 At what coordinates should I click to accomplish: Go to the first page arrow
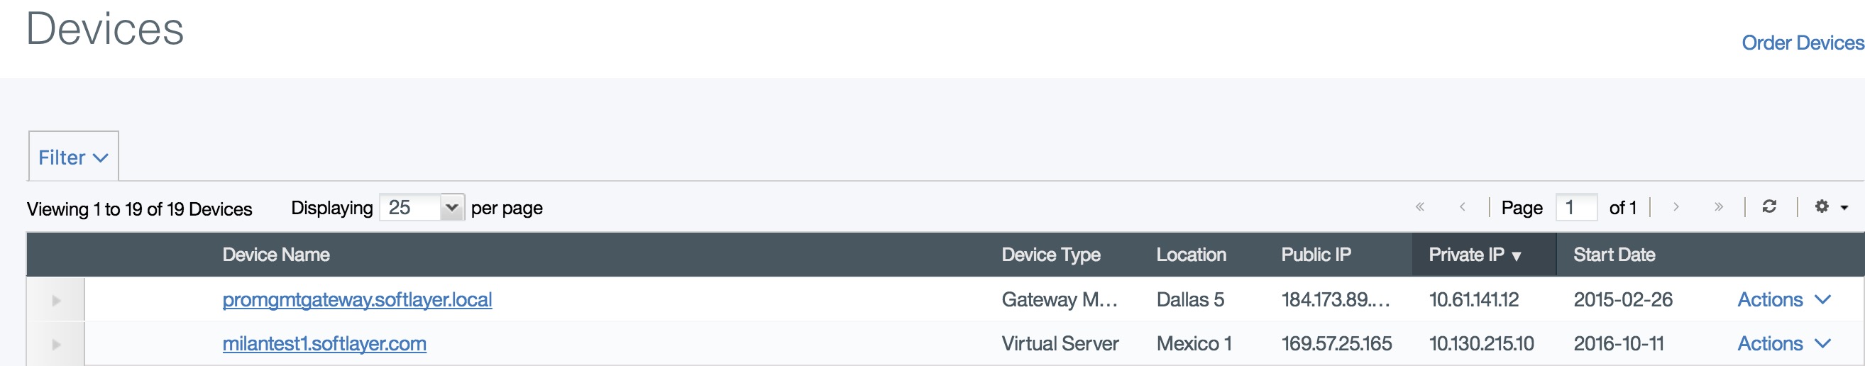click(1420, 208)
